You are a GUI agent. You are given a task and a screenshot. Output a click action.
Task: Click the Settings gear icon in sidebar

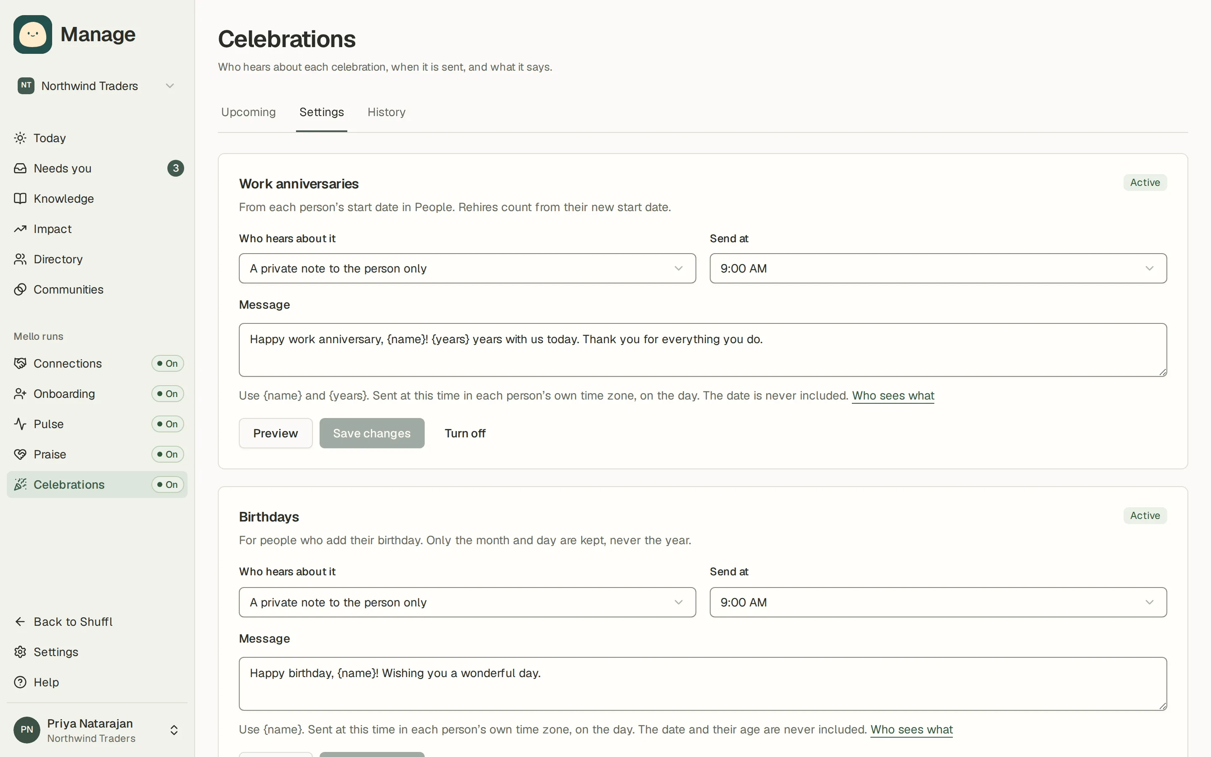point(20,652)
